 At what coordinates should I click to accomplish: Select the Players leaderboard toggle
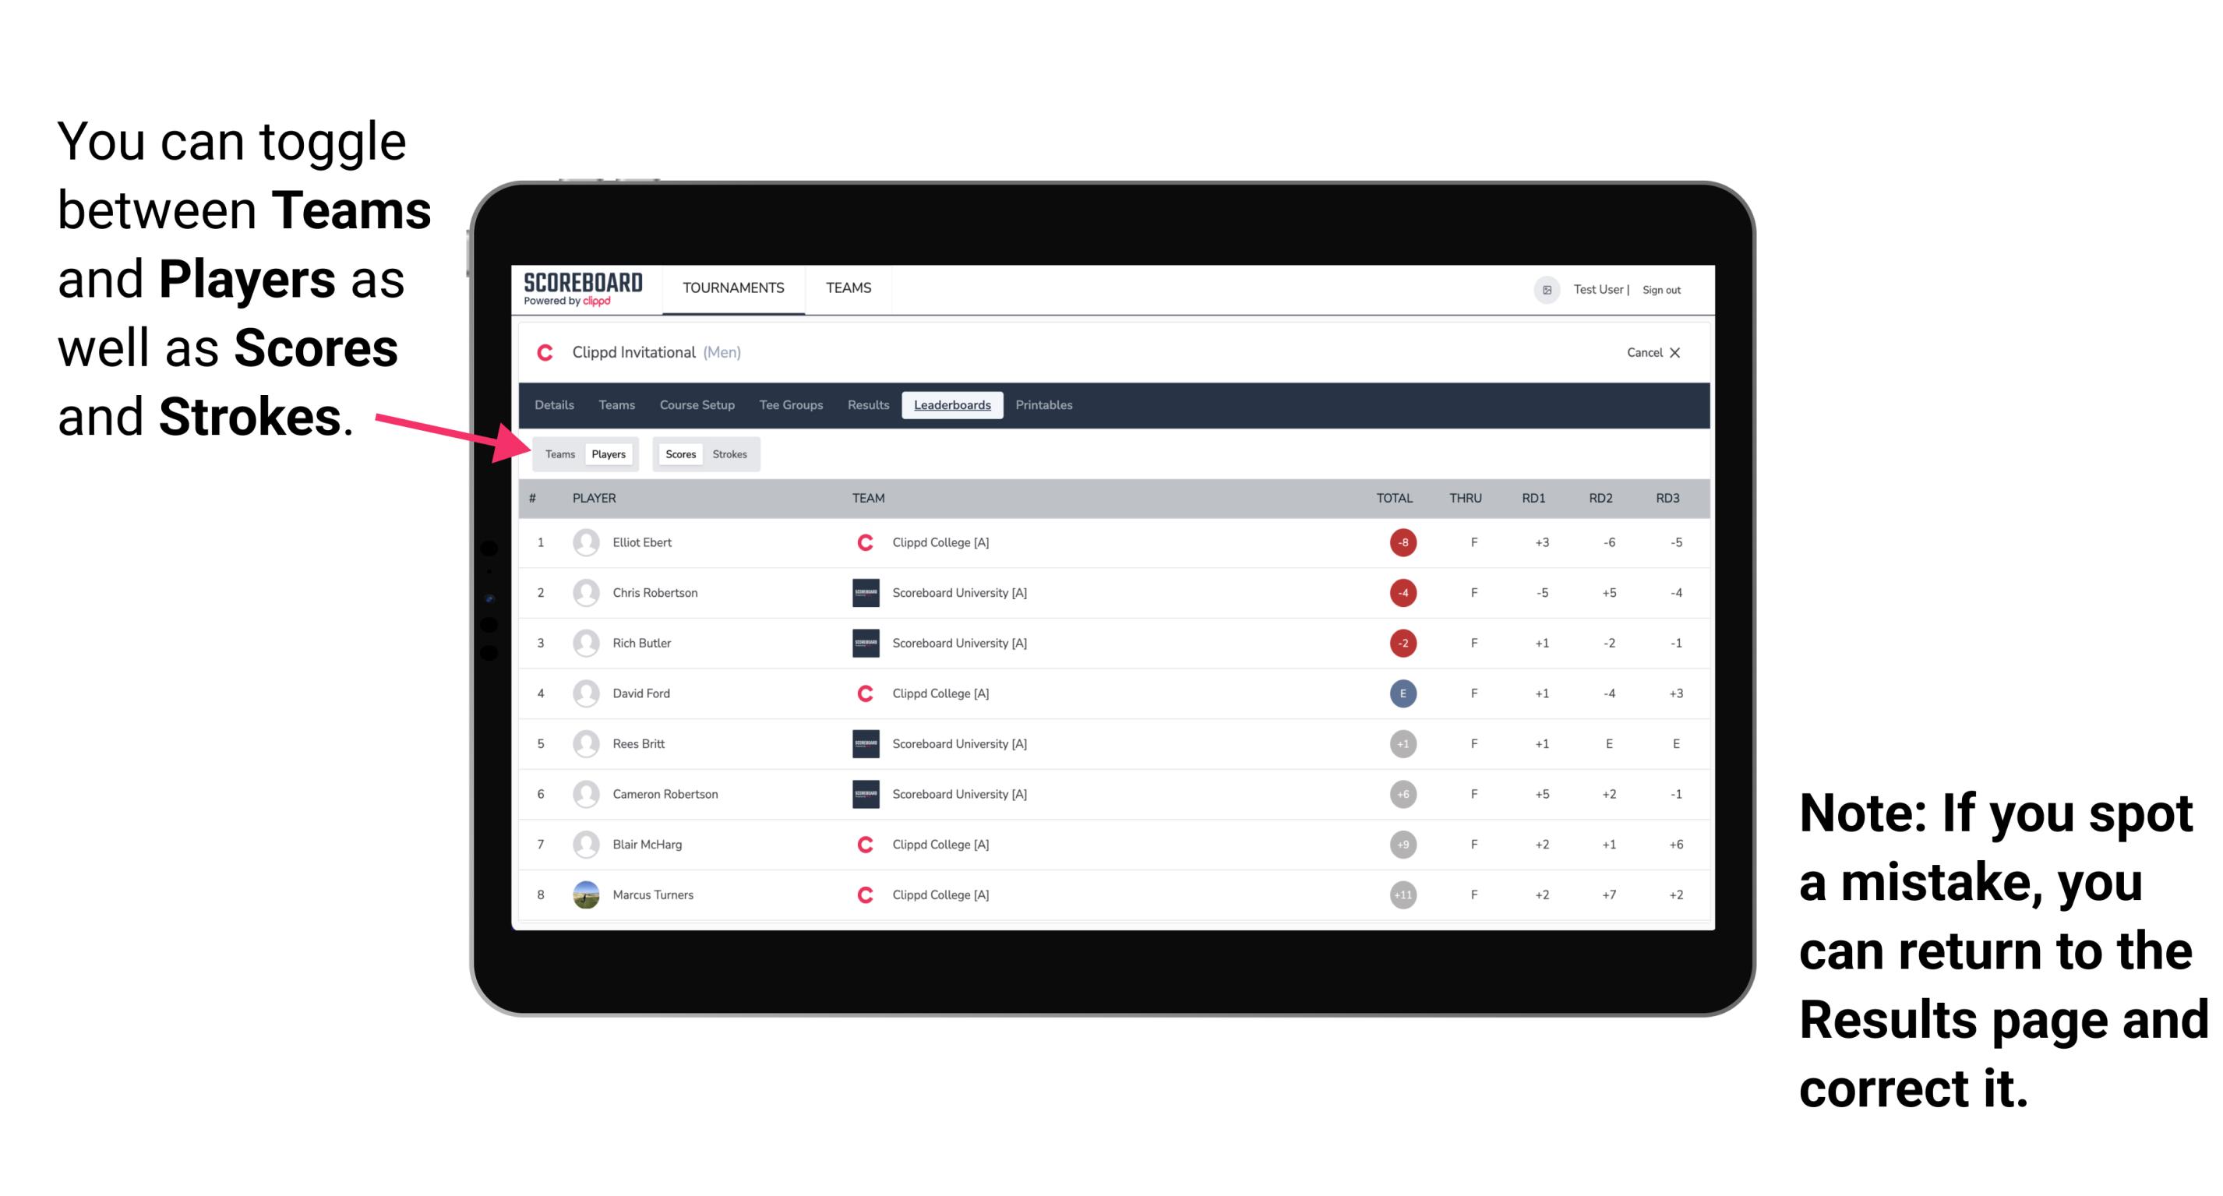click(x=609, y=453)
